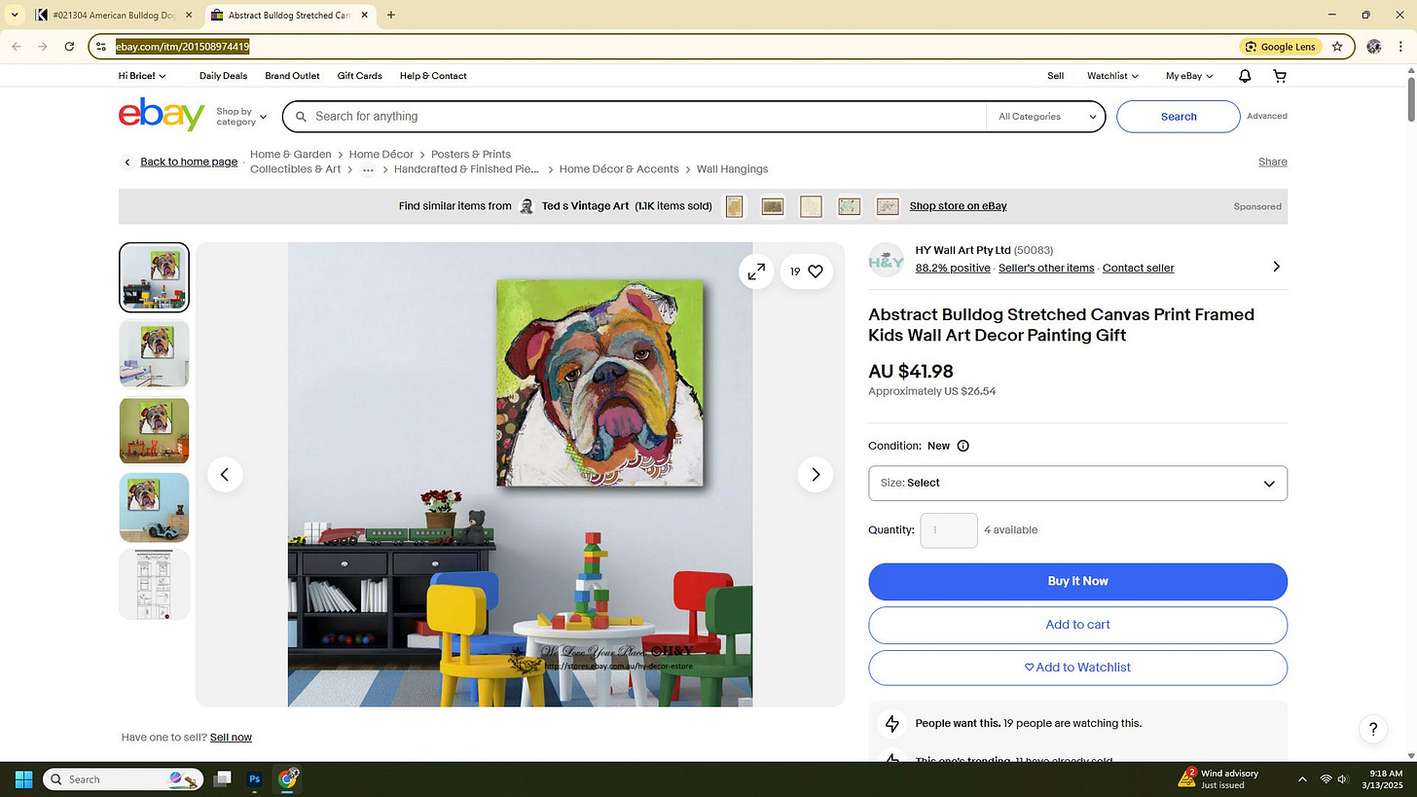Open Daily Deals menu item
The width and height of the screenshot is (1417, 797).
[223, 76]
